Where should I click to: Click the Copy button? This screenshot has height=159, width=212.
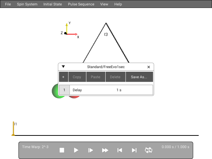point(77,77)
